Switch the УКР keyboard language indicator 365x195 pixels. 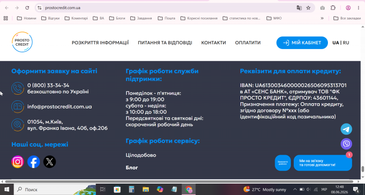click(324, 189)
